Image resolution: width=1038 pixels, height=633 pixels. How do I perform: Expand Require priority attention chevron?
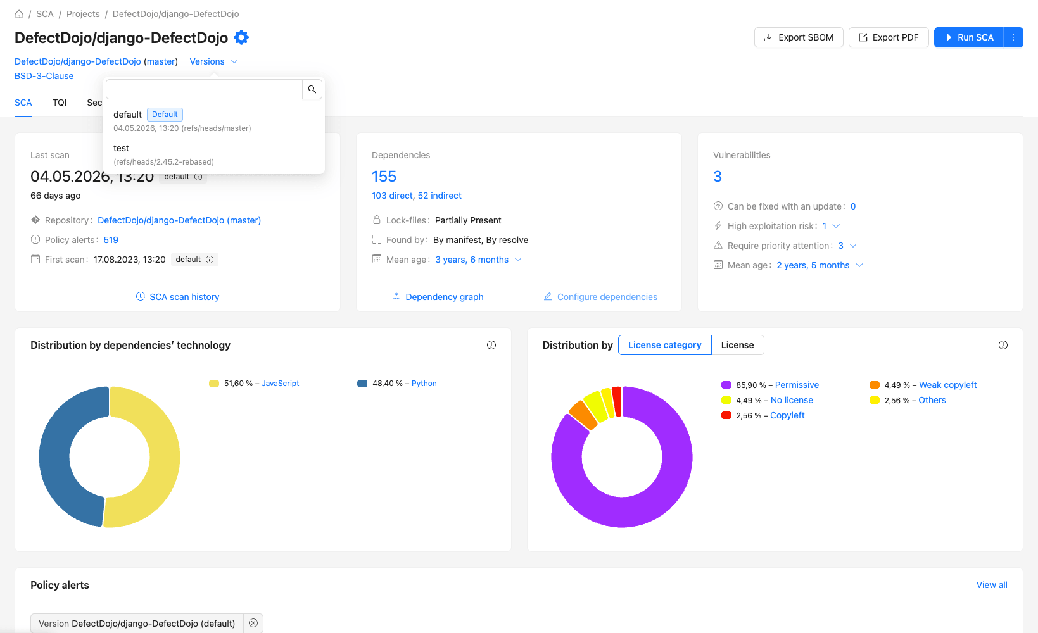tap(853, 246)
